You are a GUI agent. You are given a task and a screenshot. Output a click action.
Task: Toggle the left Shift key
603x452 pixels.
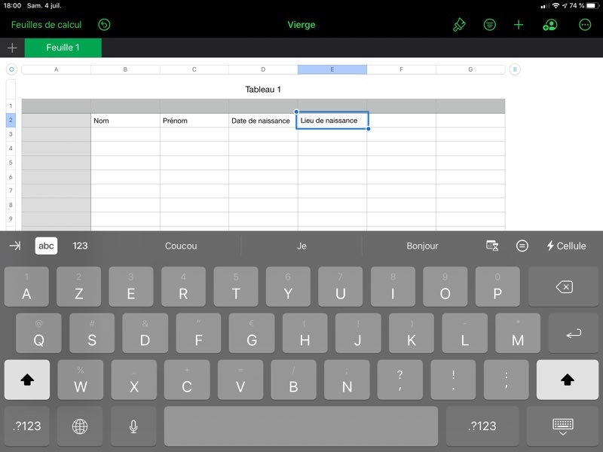[27, 380]
